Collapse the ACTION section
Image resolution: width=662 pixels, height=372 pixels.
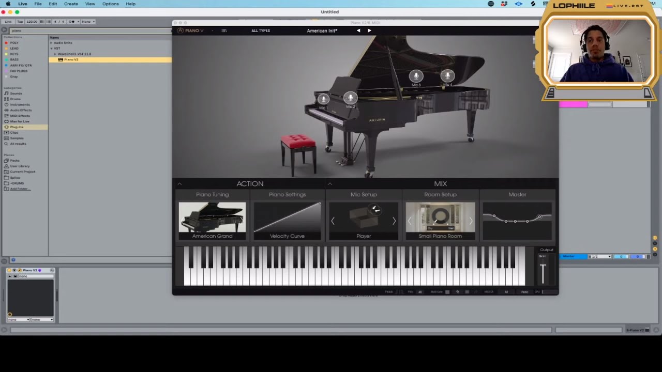pyautogui.click(x=179, y=184)
